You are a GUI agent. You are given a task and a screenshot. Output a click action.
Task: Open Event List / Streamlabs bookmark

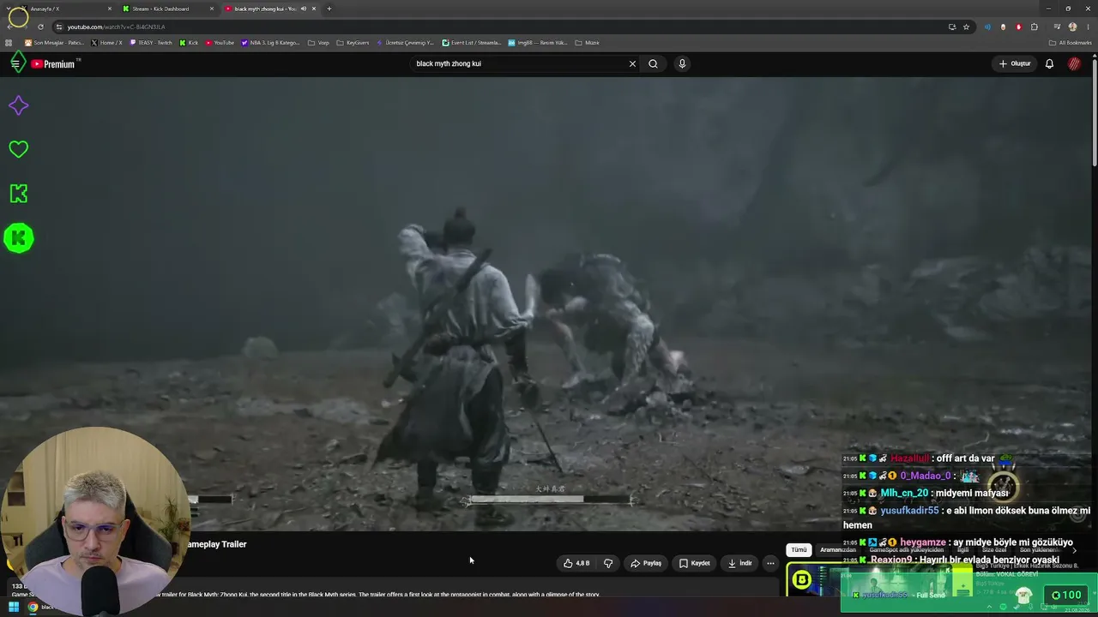pos(472,43)
